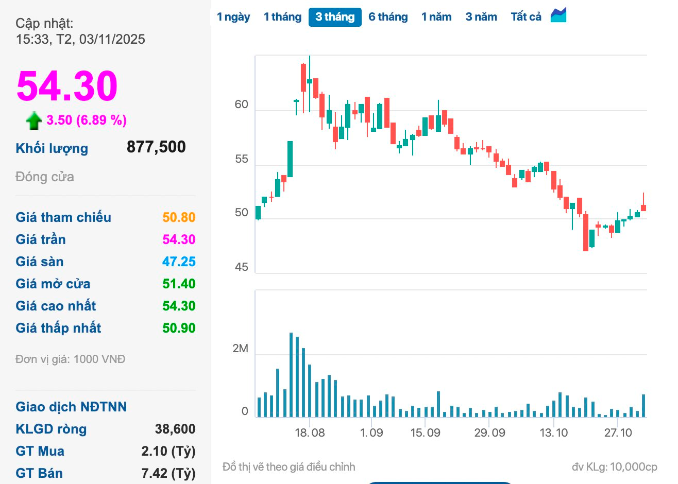Select the 1 tháng chart range
Viewport: 678px width, 484px height.
click(282, 17)
